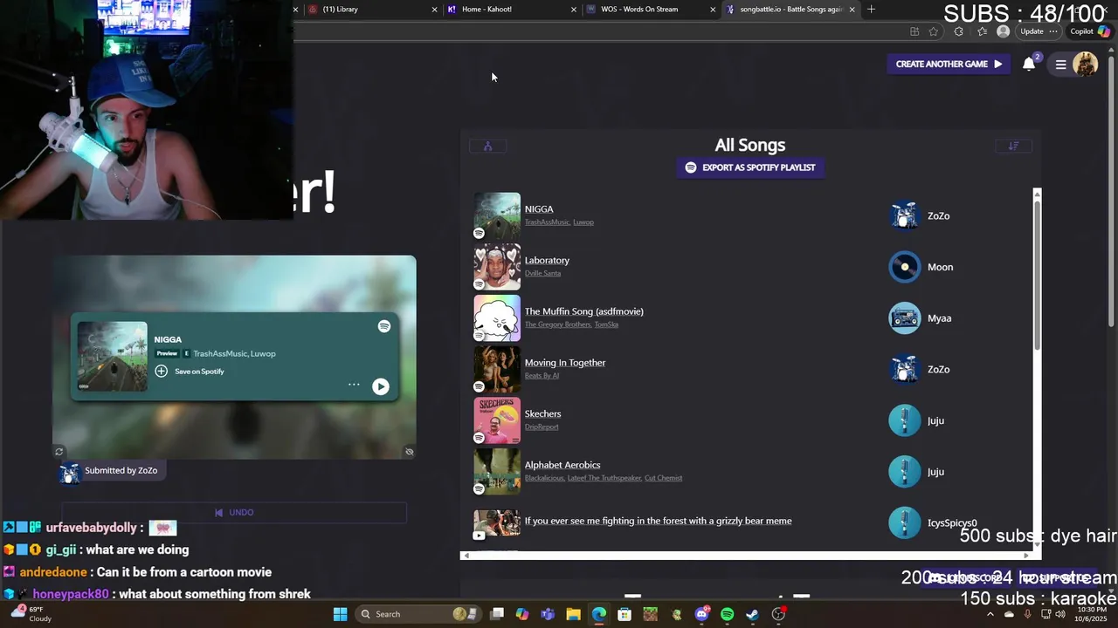The image size is (1118, 628).
Task: Open the Skechers song link
Action: pos(542,413)
